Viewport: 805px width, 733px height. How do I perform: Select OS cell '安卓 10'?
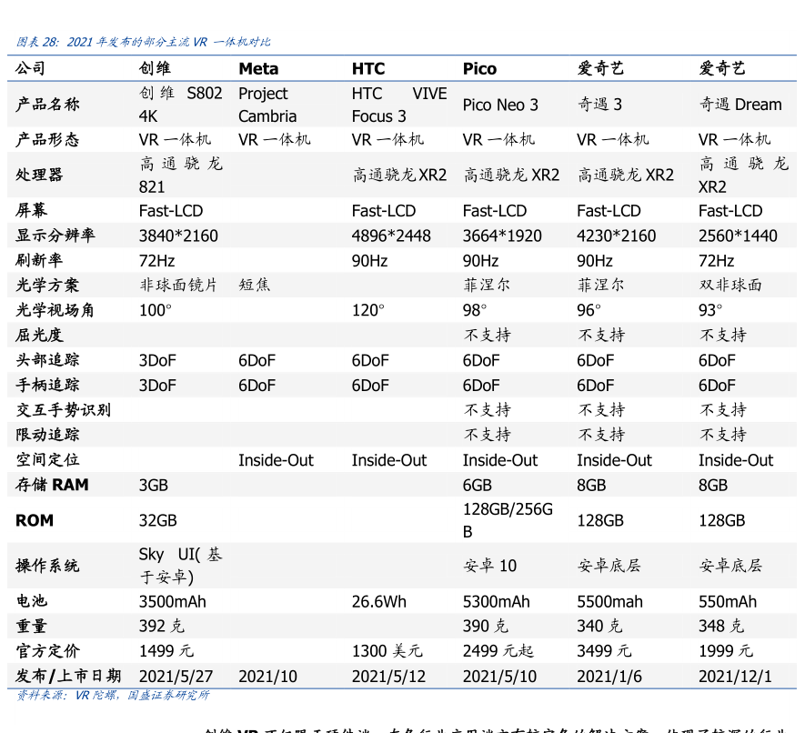click(489, 566)
